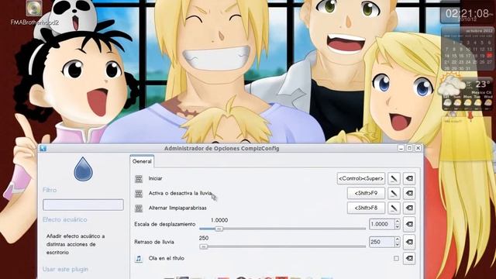The image size is (496, 279).
Task: Click the Escala de desplazamiento slider handle
Action: pos(219,229)
